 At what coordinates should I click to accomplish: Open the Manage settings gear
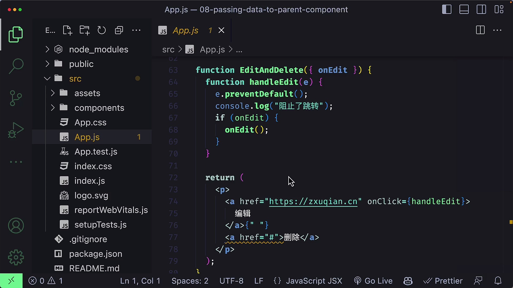(16, 257)
